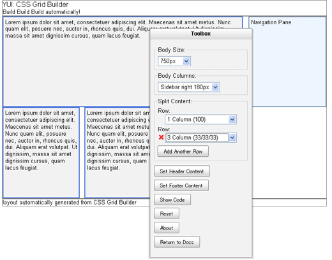
Task: Select the first column block in bottom row
Action: point(41,152)
